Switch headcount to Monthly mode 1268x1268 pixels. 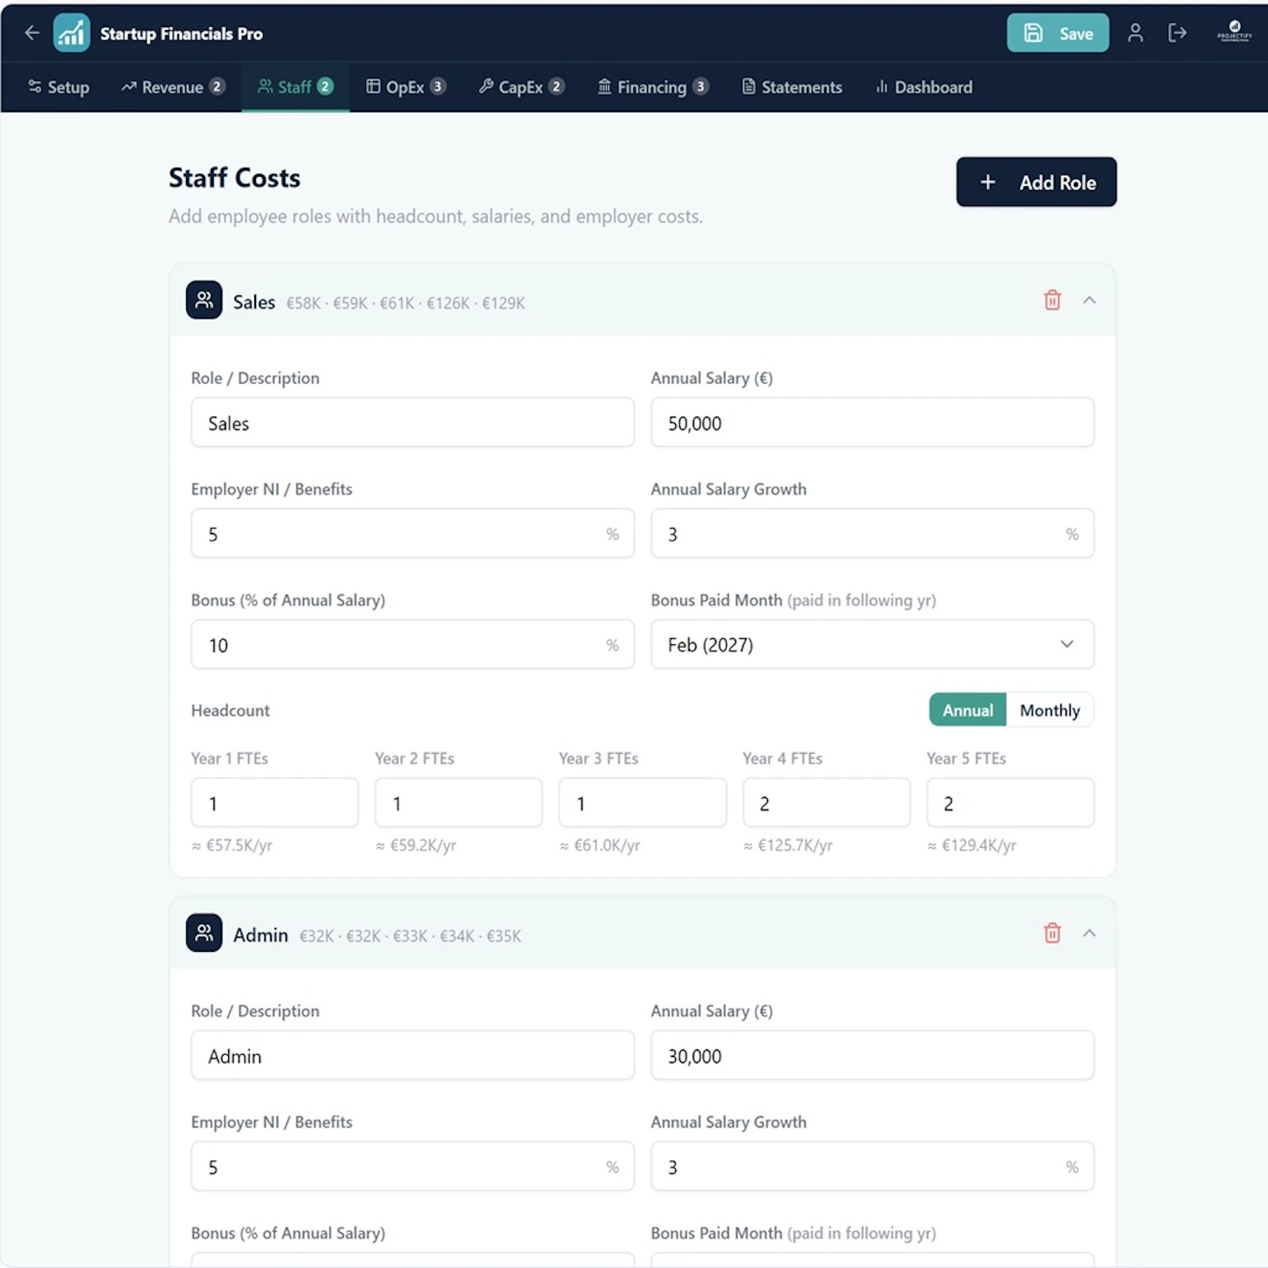tap(1049, 710)
